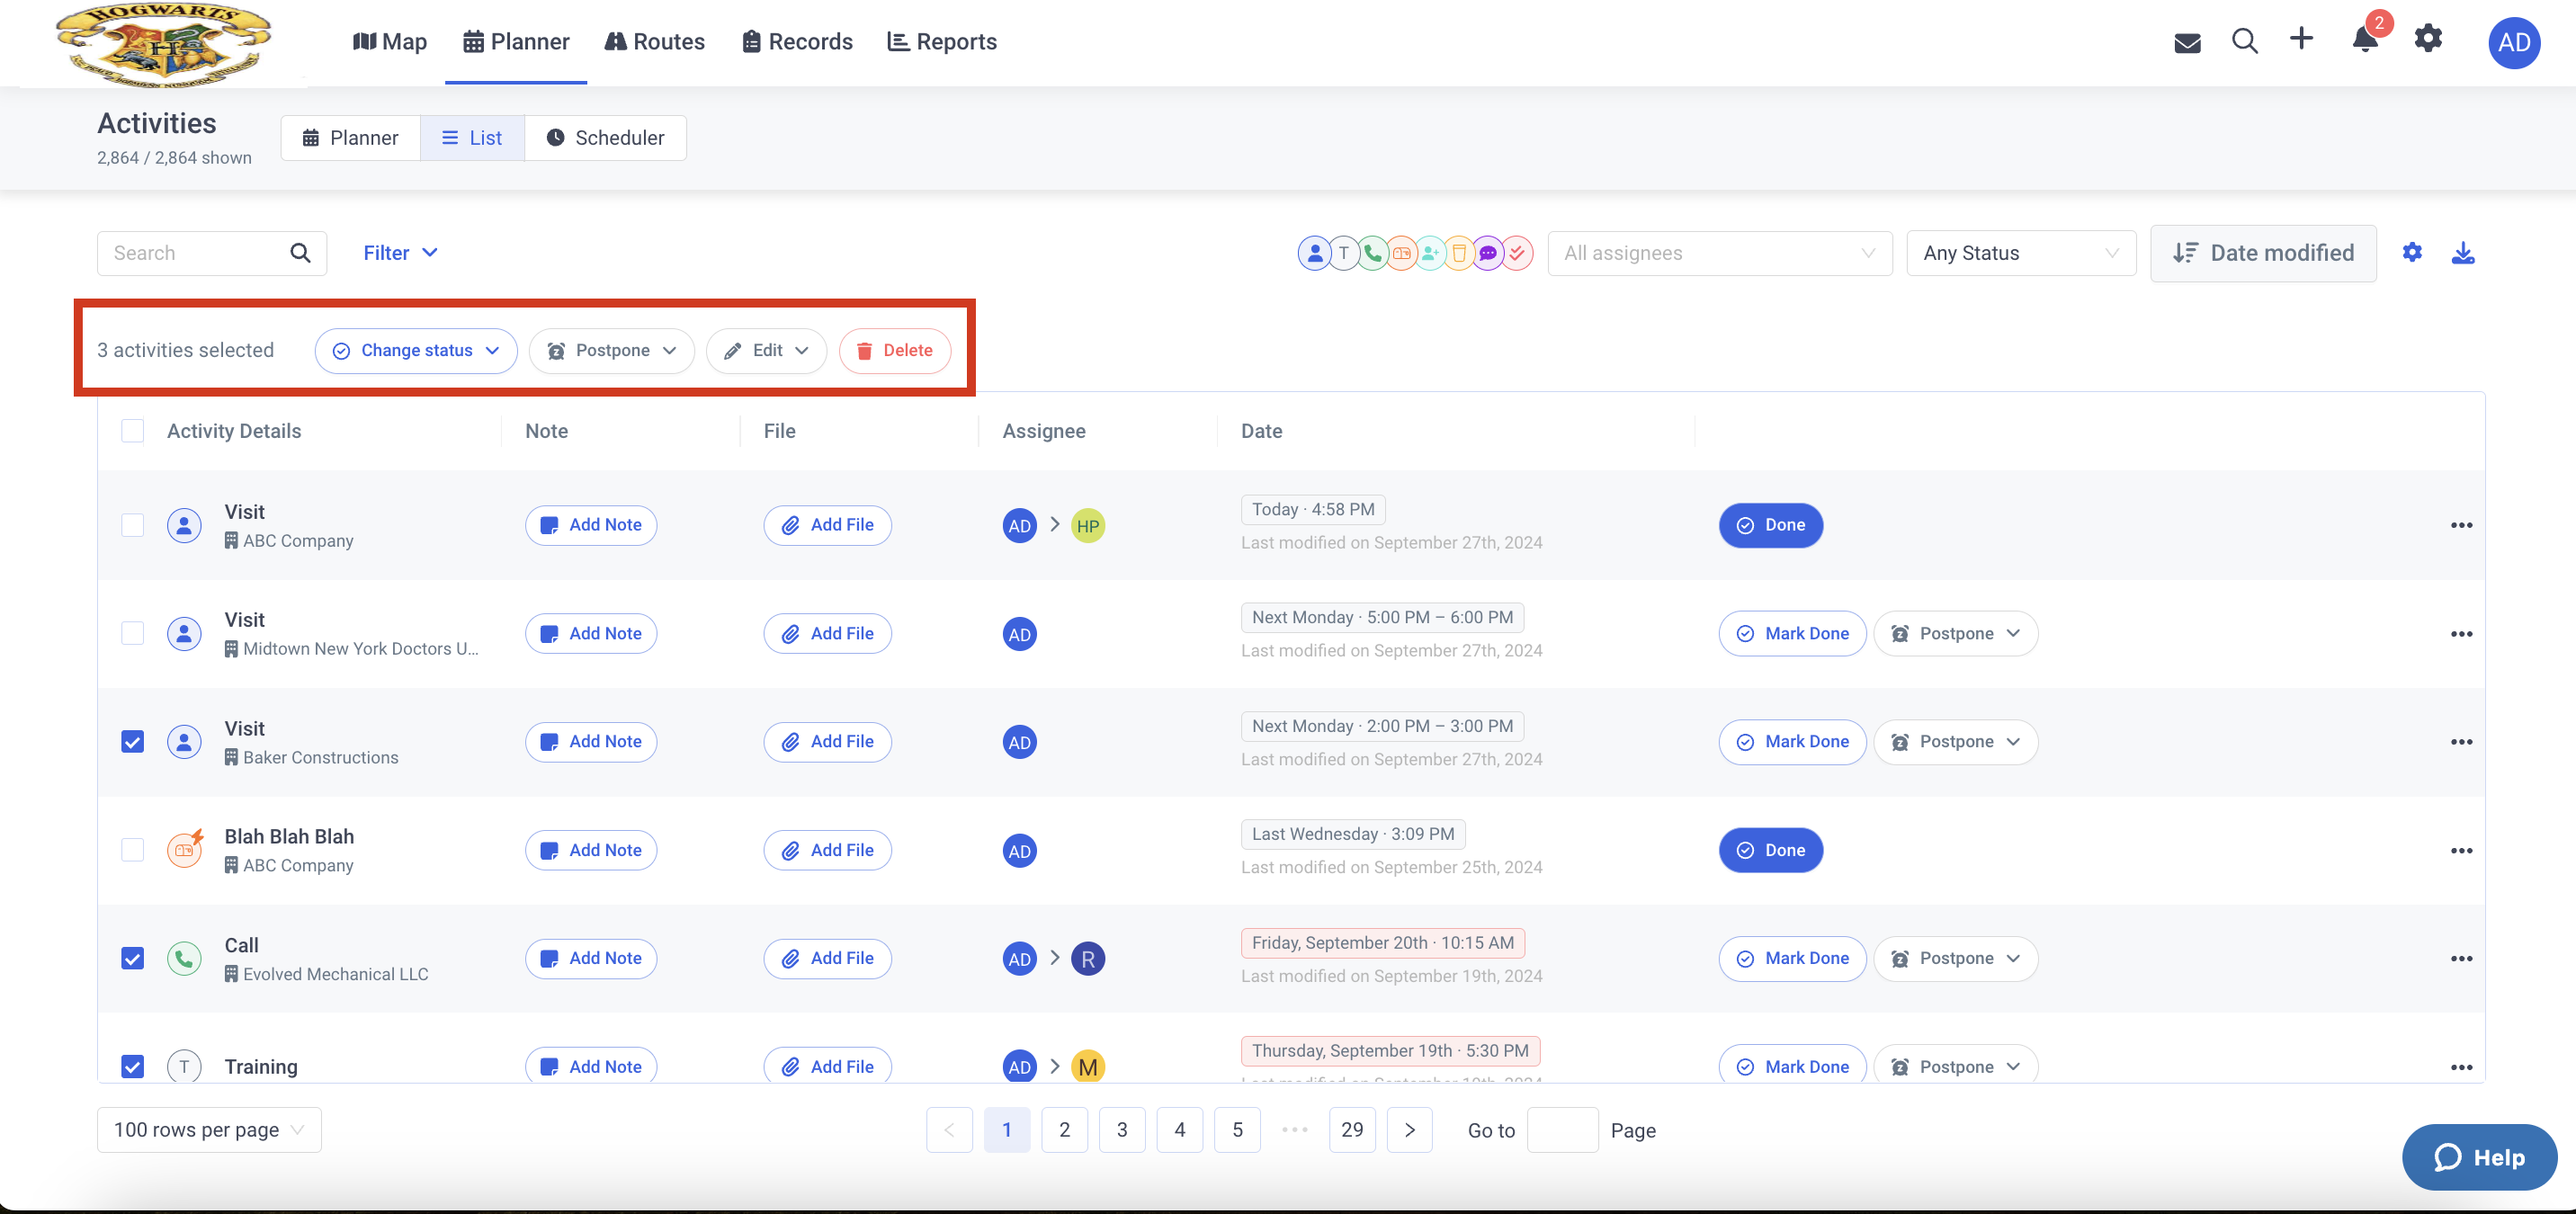Switch to Scheduler view

tap(605, 138)
